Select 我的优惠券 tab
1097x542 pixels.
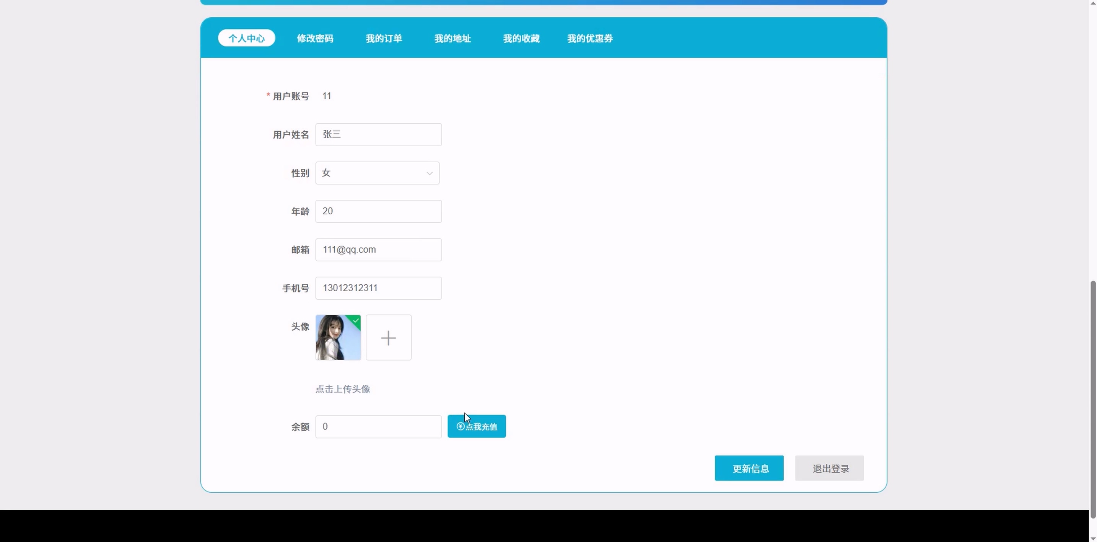590,38
